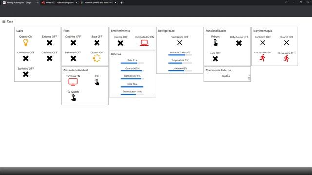Click the red Computador ON laptop icon

click(144, 43)
